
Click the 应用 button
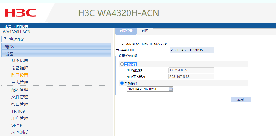[x=241, y=99]
